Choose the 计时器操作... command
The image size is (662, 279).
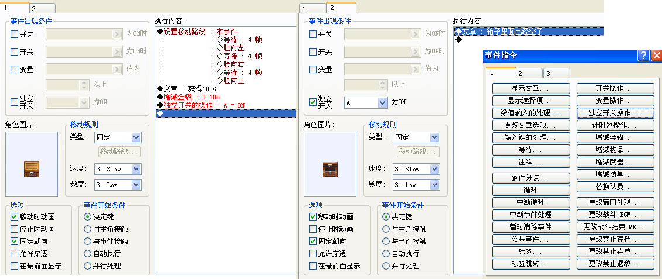point(615,125)
